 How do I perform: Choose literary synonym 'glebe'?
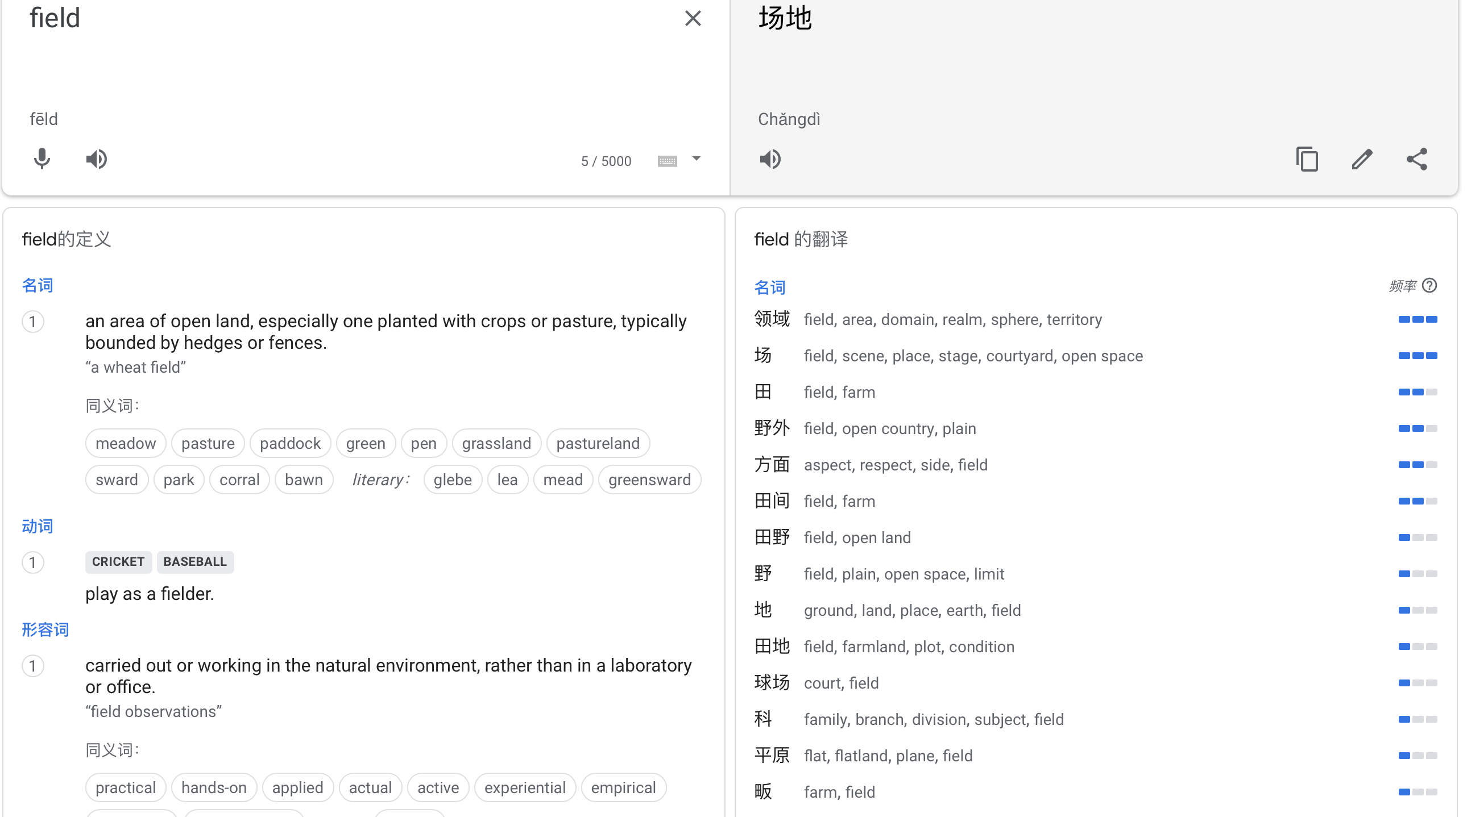click(452, 480)
